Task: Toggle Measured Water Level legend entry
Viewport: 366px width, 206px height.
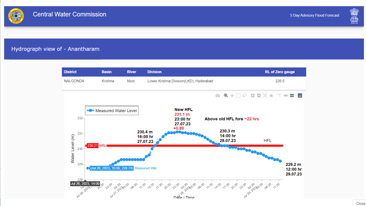Action: pos(112,111)
